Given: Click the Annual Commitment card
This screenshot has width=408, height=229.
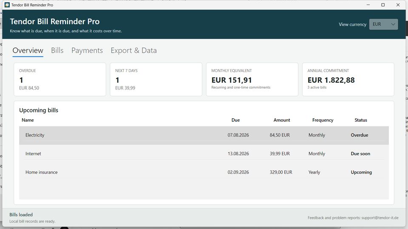Looking at the screenshot, I should [x=348, y=79].
